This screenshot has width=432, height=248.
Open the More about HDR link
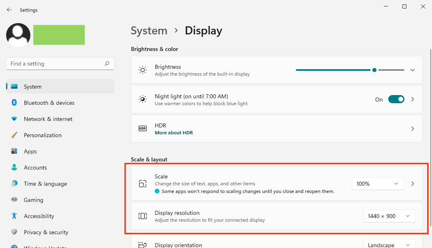pyautogui.click(x=174, y=133)
